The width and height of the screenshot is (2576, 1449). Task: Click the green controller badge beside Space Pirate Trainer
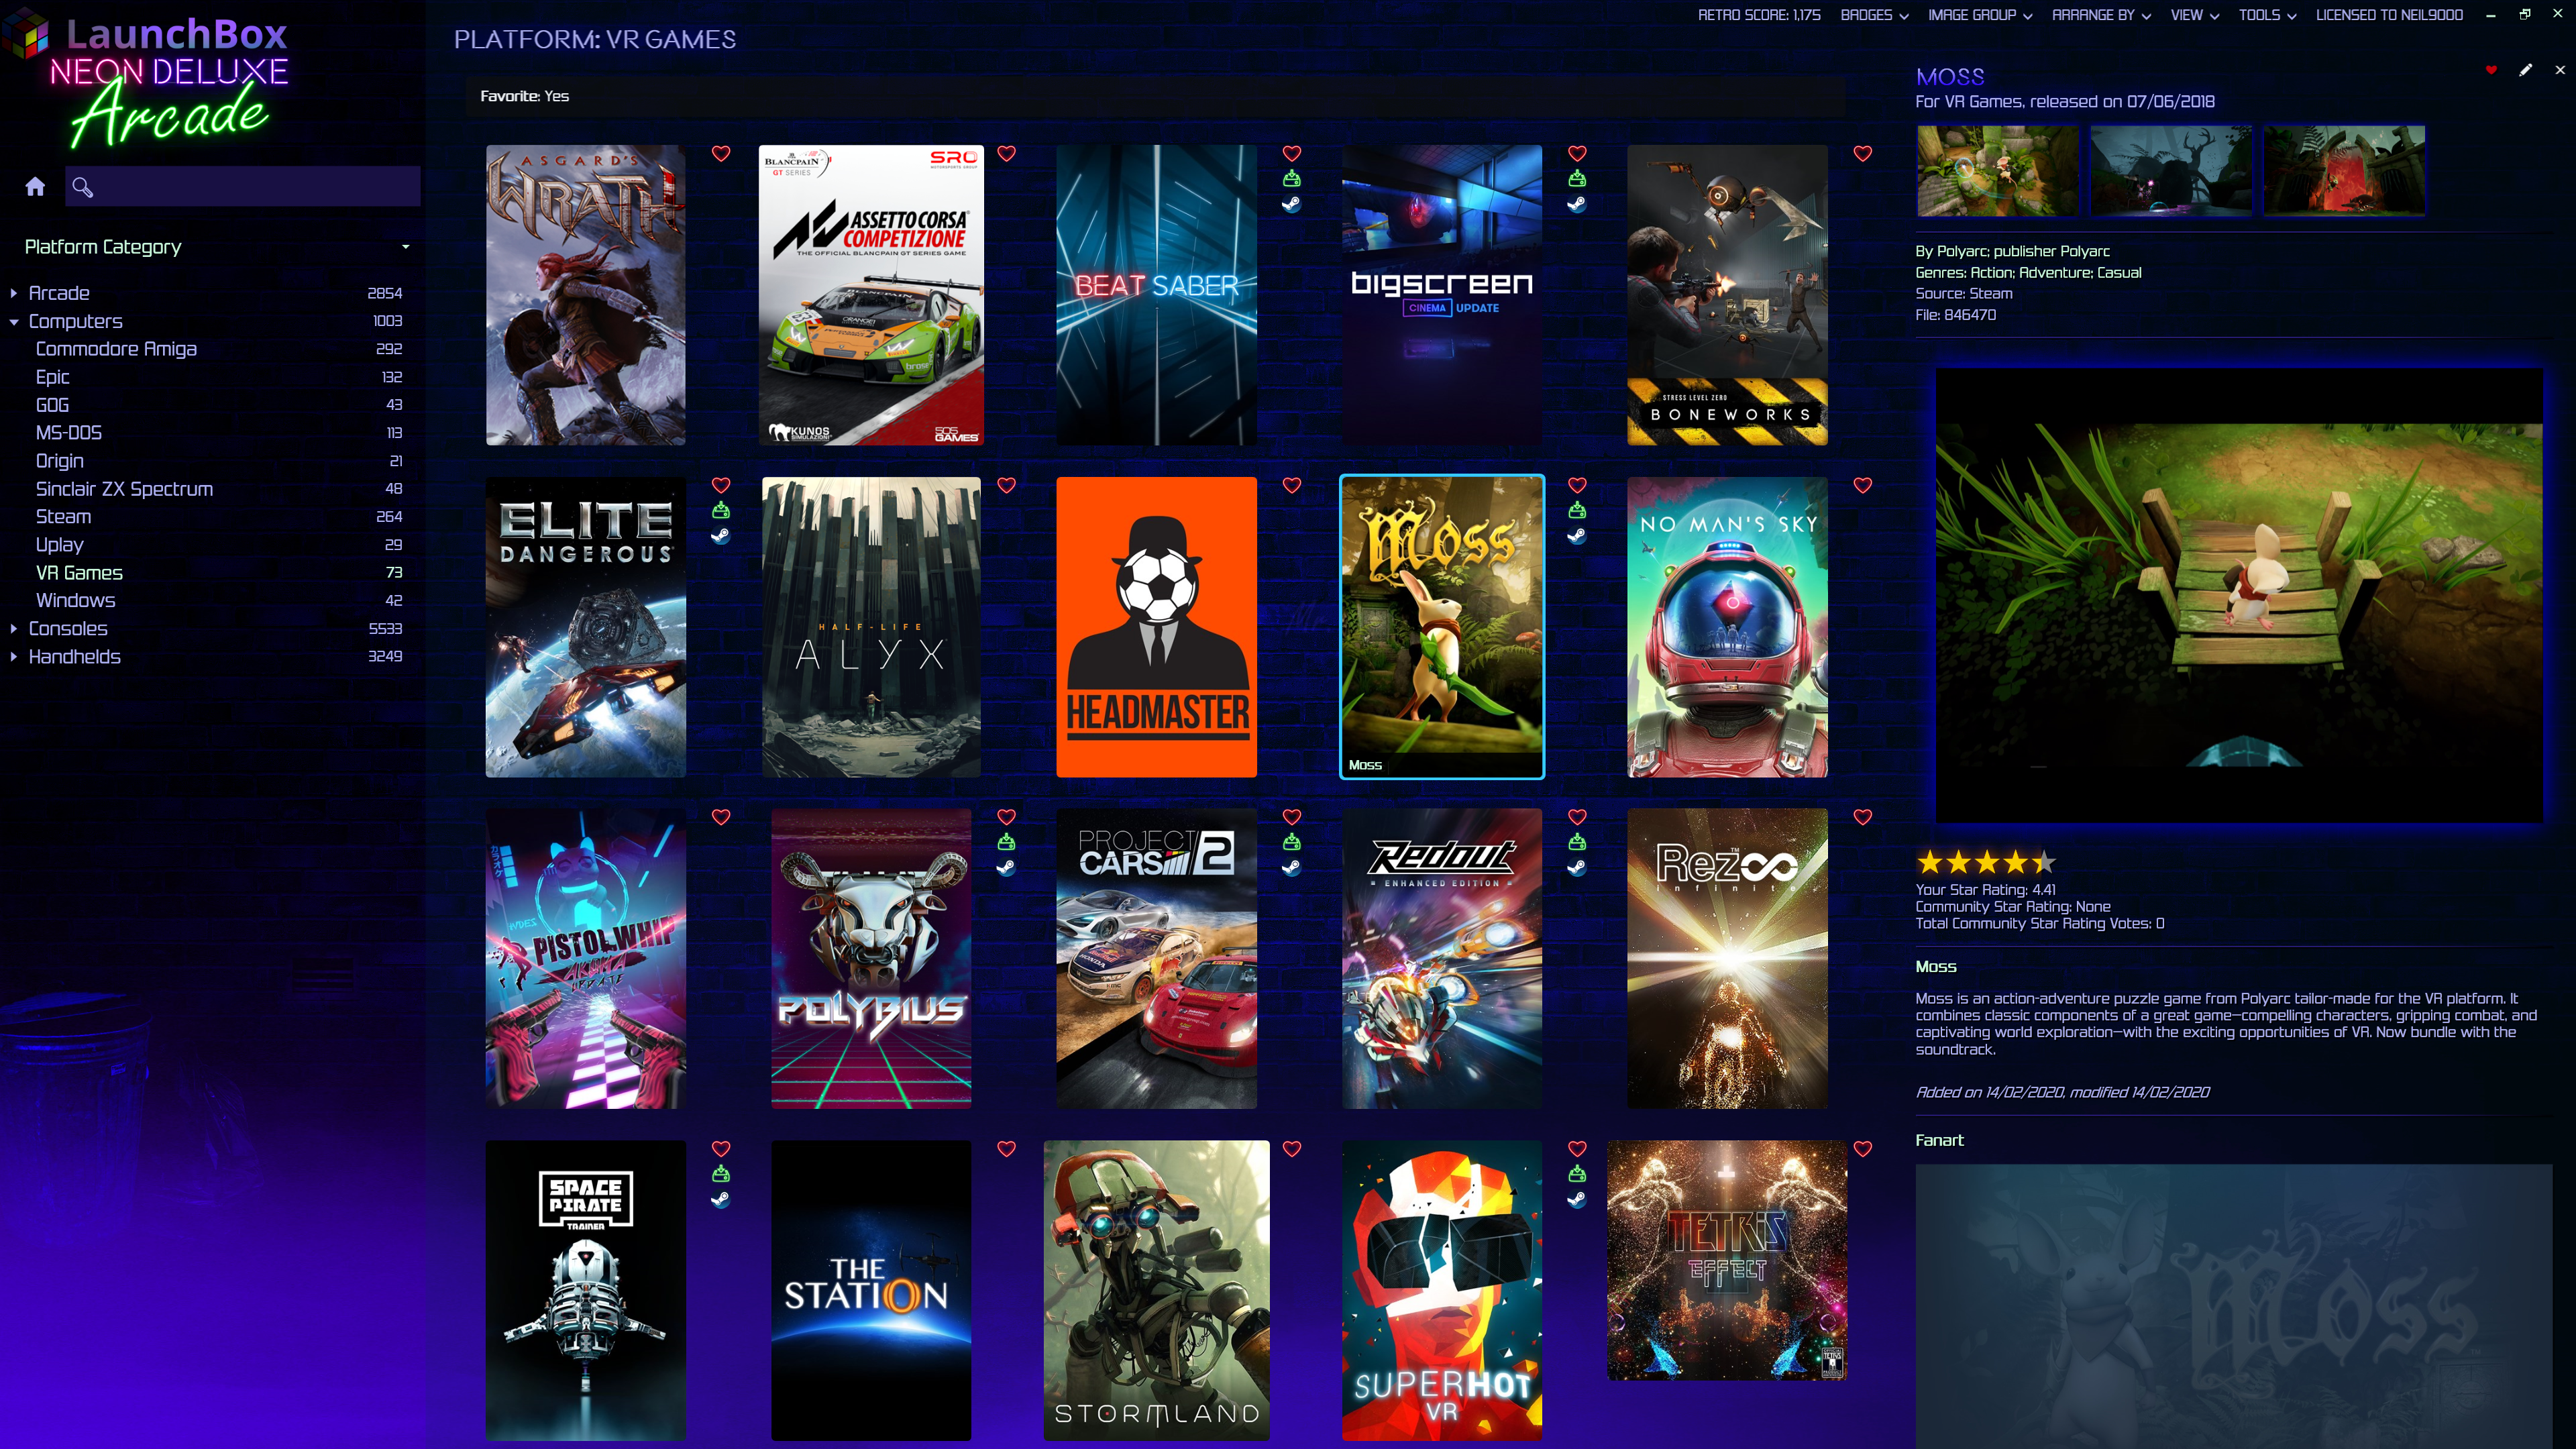[x=721, y=1174]
